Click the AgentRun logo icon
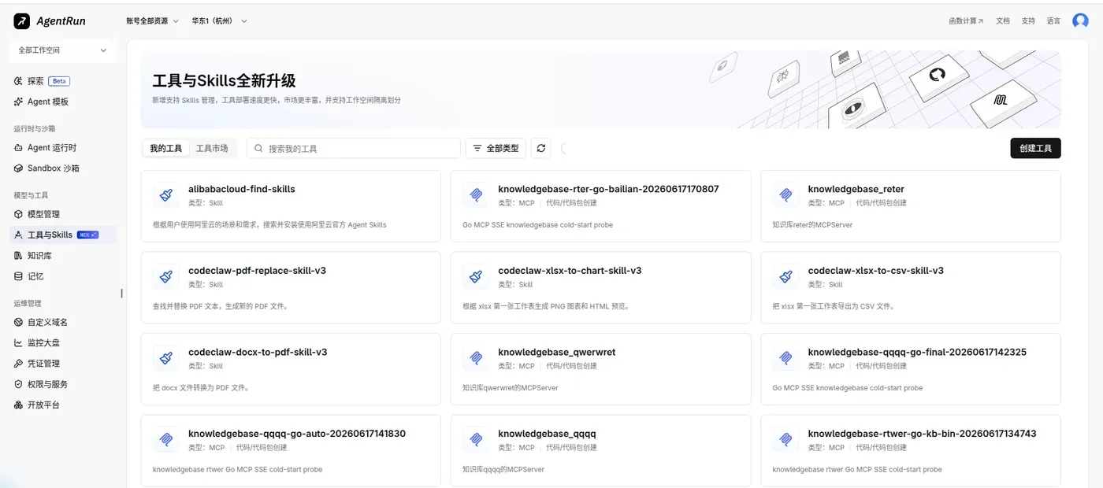 (x=21, y=21)
